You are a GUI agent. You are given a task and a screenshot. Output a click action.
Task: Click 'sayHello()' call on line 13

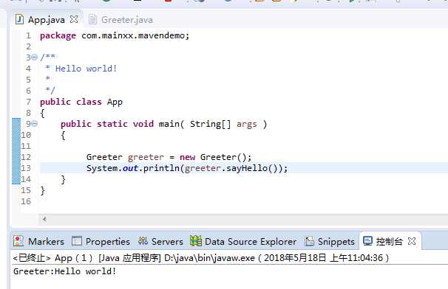[x=252, y=168]
